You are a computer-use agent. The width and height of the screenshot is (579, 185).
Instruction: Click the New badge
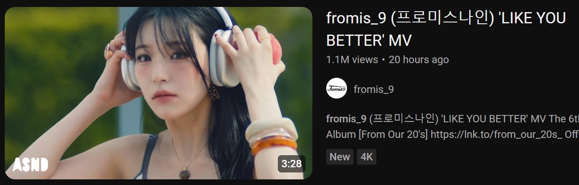point(340,157)
